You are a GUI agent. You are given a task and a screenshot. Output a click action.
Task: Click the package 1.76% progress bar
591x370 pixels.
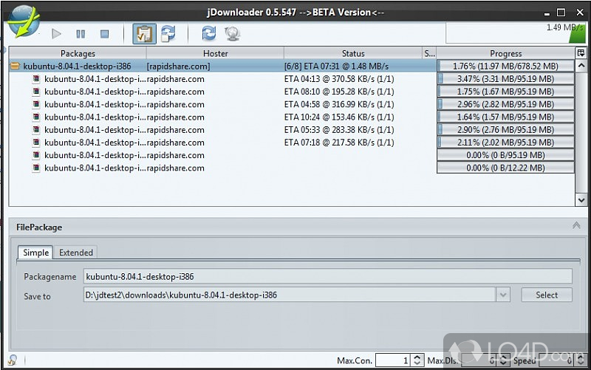pos(505,66)
